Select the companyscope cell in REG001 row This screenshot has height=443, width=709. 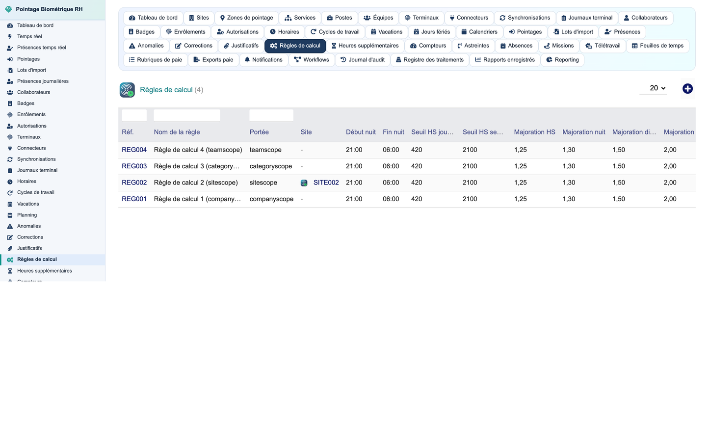click(271, 199)
